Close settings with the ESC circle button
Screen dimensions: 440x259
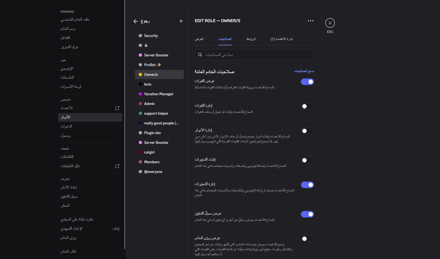330,23
